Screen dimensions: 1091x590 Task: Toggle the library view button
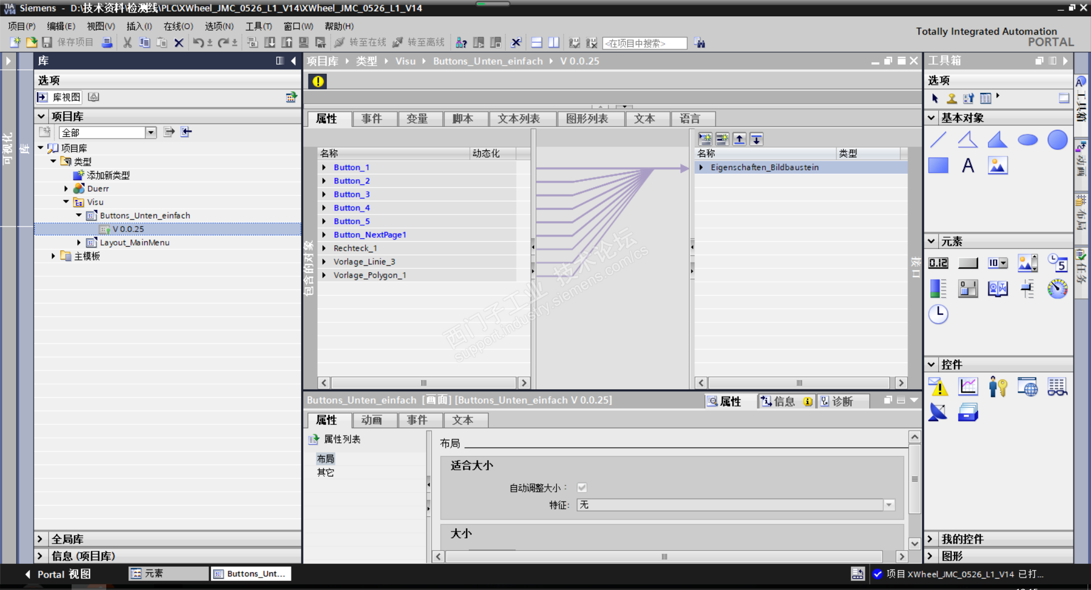[x=59, y=98]
